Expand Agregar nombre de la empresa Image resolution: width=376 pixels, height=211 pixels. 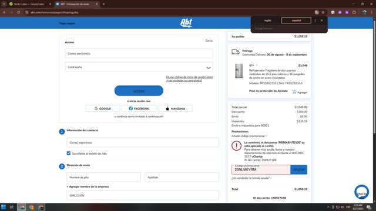88,186
